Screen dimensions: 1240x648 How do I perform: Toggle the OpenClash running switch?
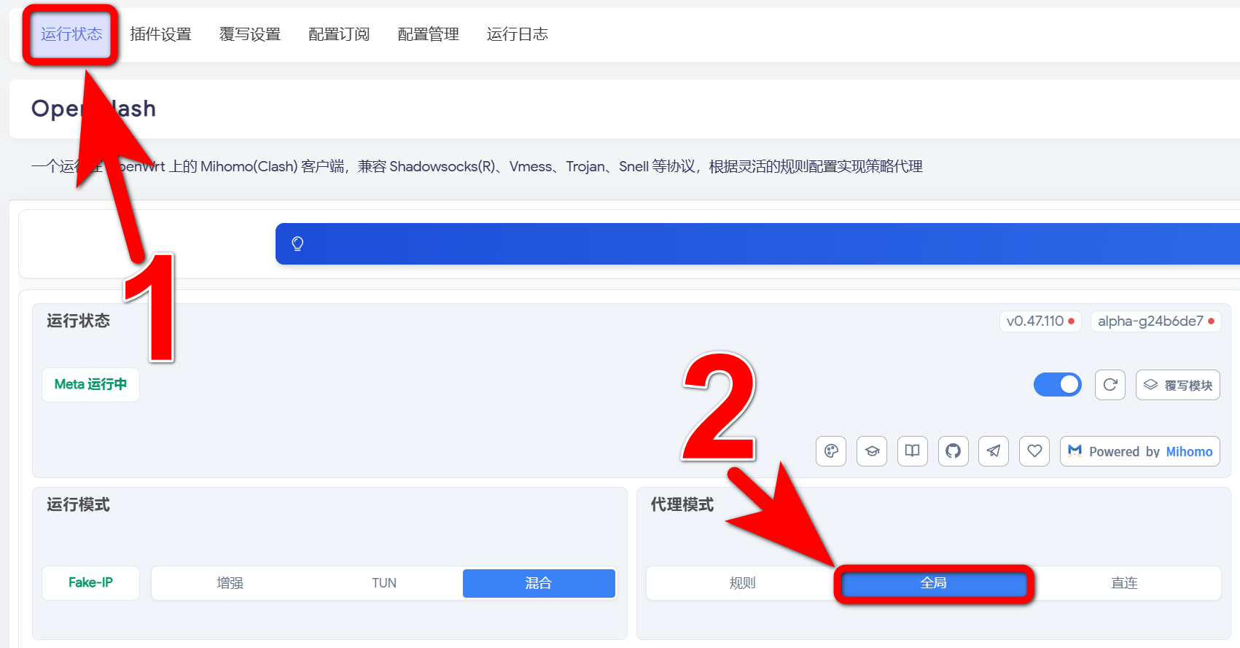(1058, 384)
